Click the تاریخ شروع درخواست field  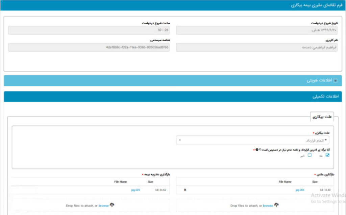click(257, 30)
